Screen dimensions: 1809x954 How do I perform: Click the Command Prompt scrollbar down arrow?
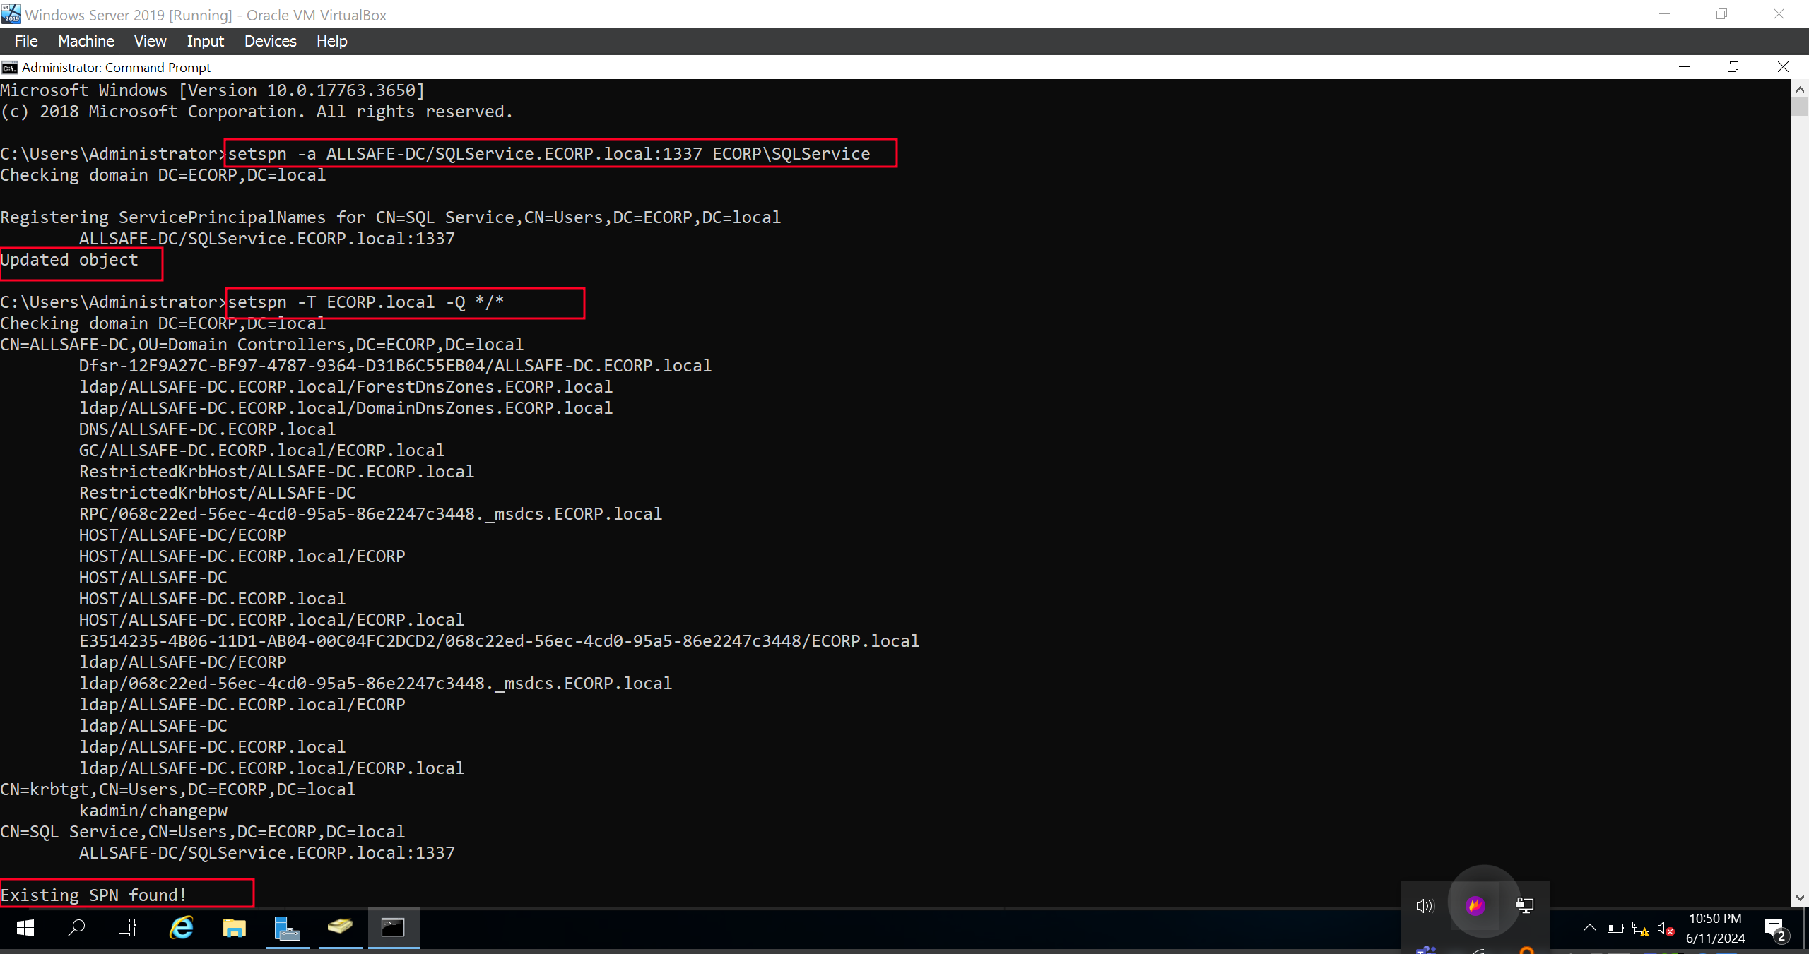pyautogui.click(x=1800, y=898)
